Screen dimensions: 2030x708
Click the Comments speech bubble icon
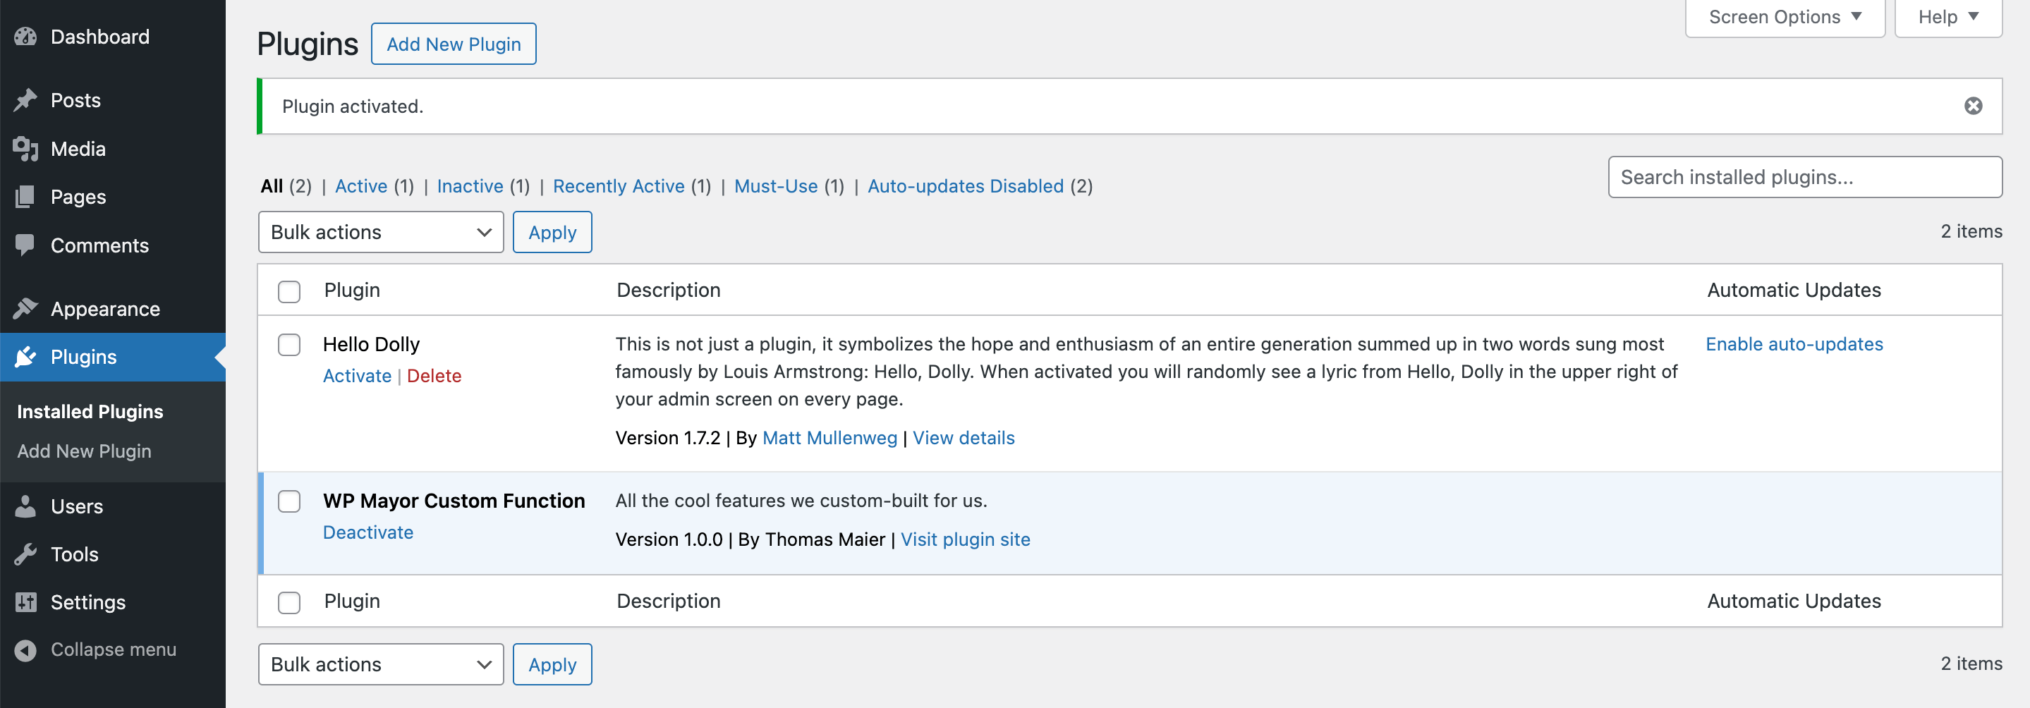pos(25,245)
